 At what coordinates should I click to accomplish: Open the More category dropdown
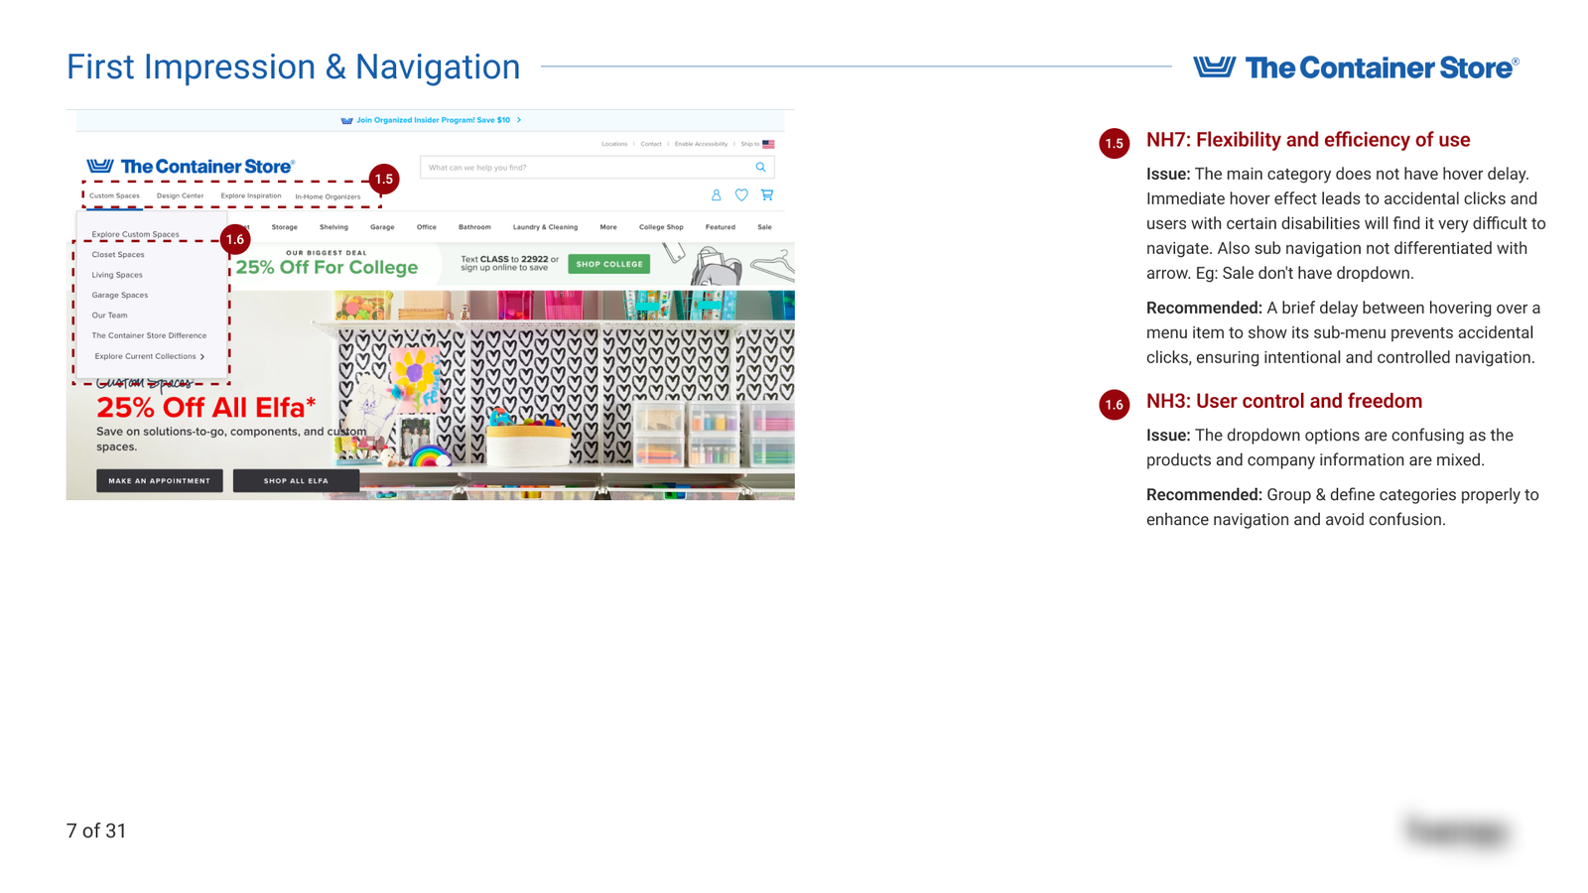click(607, 227)
